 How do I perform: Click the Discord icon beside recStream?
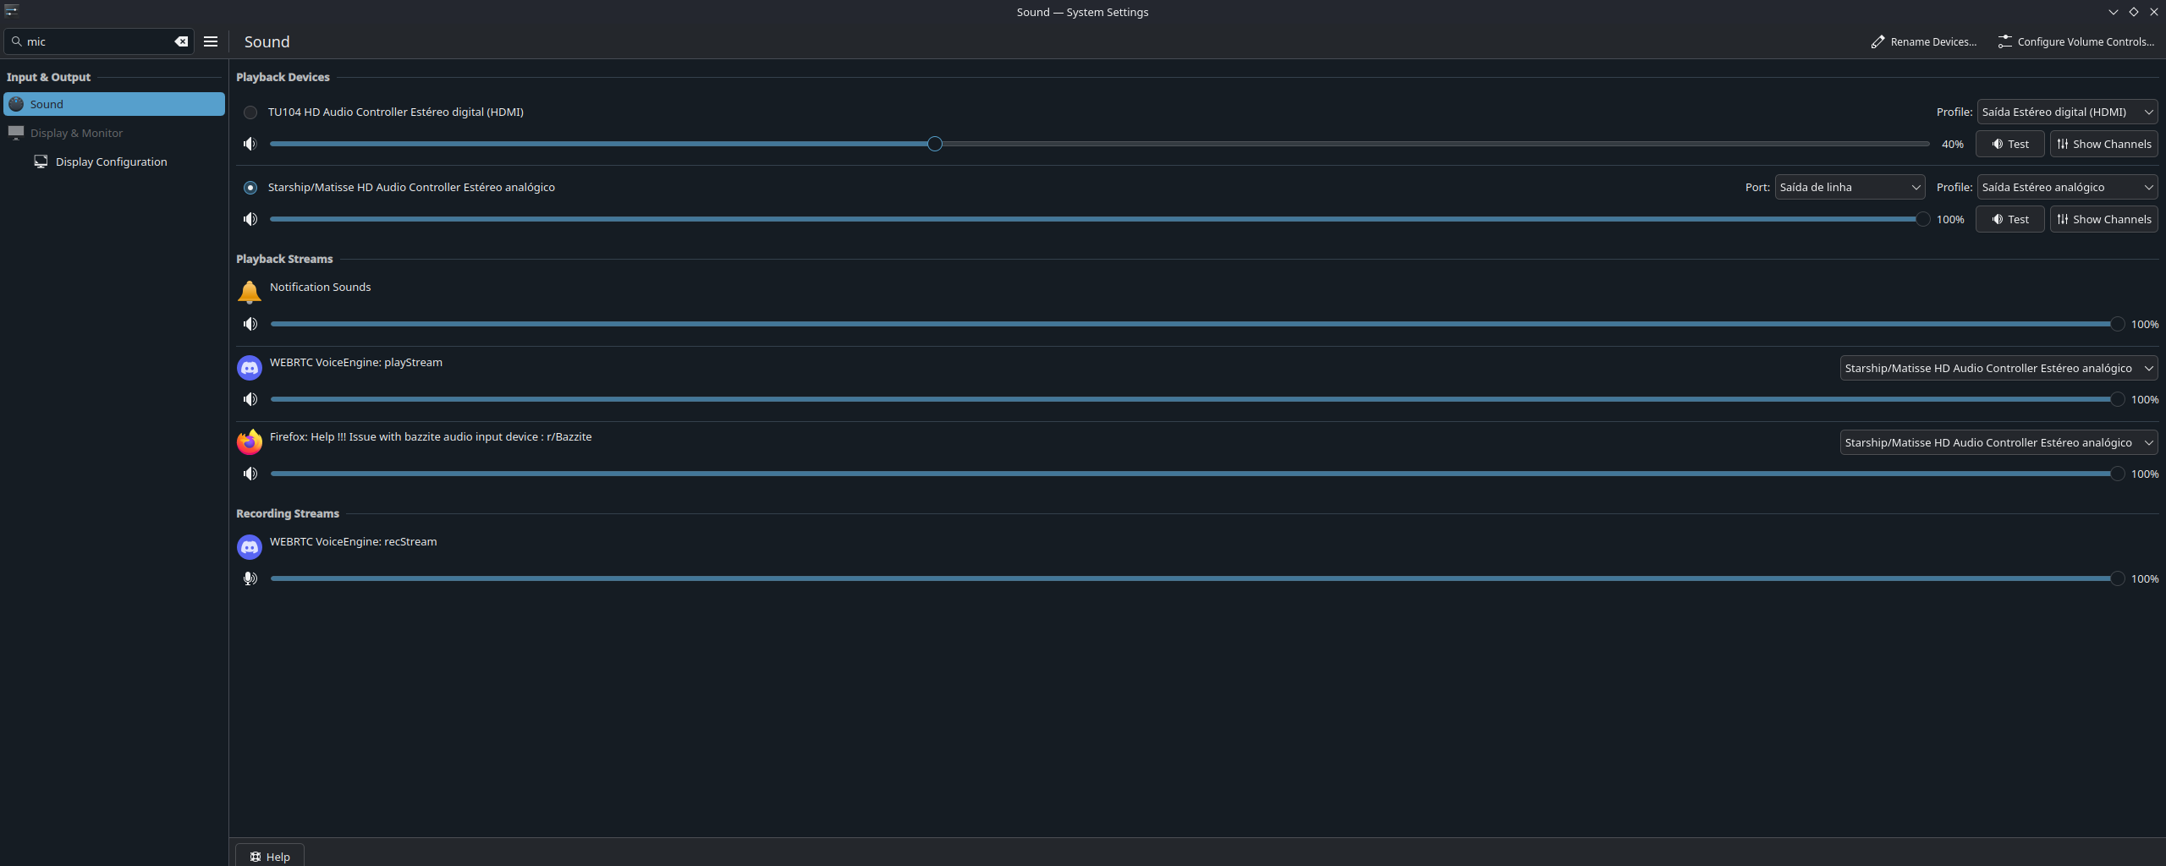pyautogui.click(x=250, y=546)
